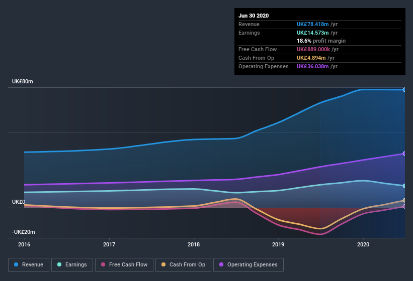Click the Operating Expenses label in tooltip
The width and height of the screenshot is (413, 281).
[264, 66]
